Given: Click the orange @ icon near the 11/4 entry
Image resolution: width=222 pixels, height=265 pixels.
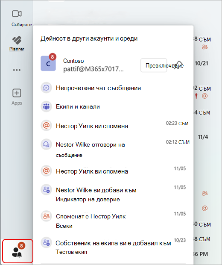Looking at the screenshot, I should tap(204, 96).
